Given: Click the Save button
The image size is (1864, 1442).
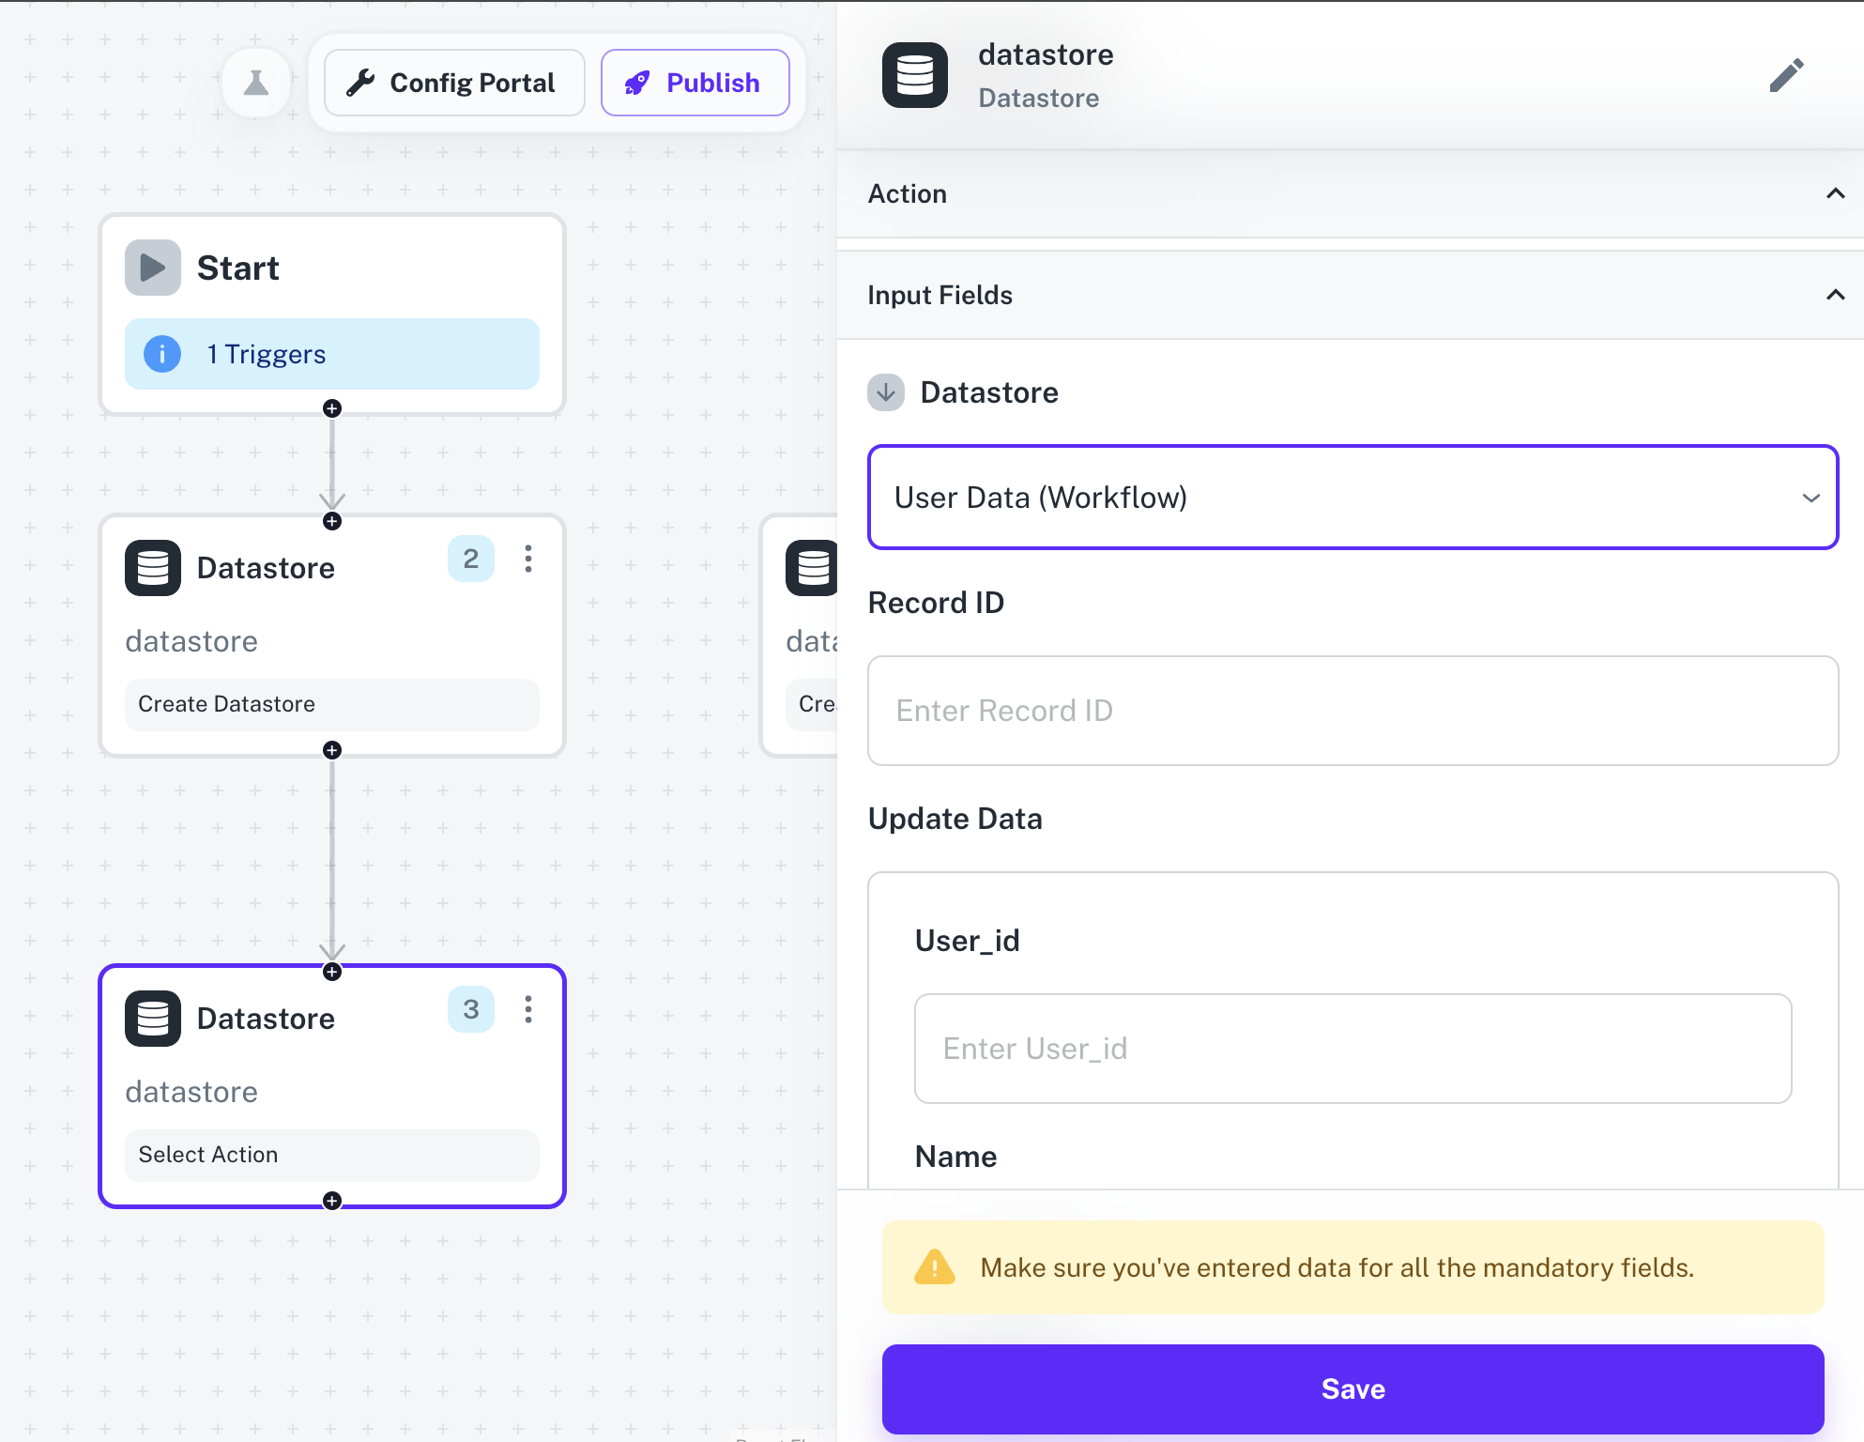Looking at the screenshot, I should [1352, 1389].
